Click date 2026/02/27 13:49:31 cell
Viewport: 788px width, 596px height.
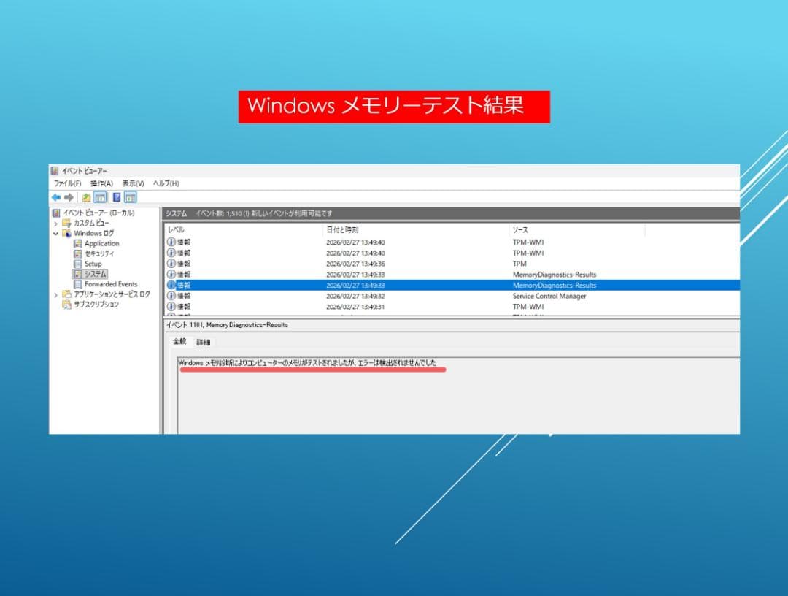click(355, 307)
